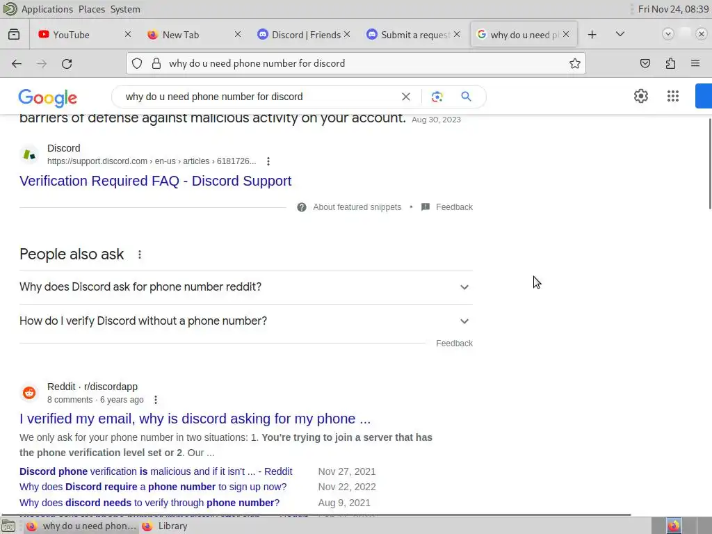Reload the current page
This screenshot has width=712, height=534.
coord(67,63)
